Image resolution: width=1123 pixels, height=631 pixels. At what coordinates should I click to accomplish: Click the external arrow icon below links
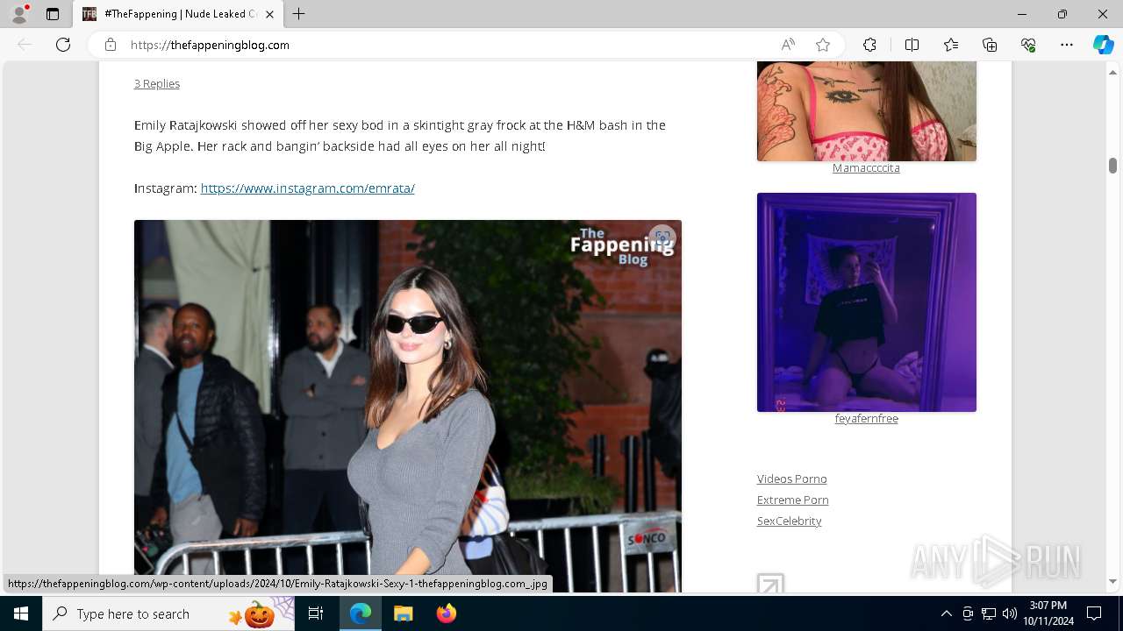pyautogui.click(x=770, y=584)
